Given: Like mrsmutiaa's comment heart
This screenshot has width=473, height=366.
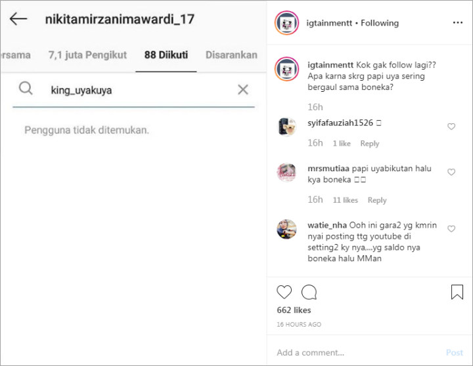Looking at the screenshot, I should click(451, 172).
